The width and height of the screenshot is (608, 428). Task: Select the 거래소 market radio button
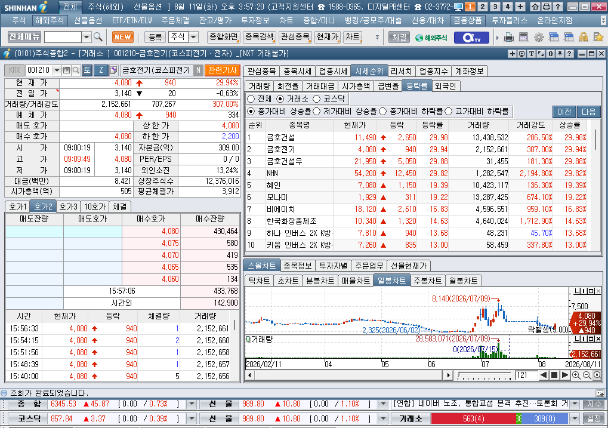point(280,99)
